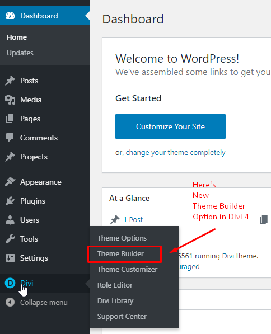Click the Welcome to WordPress! heading

coord(177,58)
